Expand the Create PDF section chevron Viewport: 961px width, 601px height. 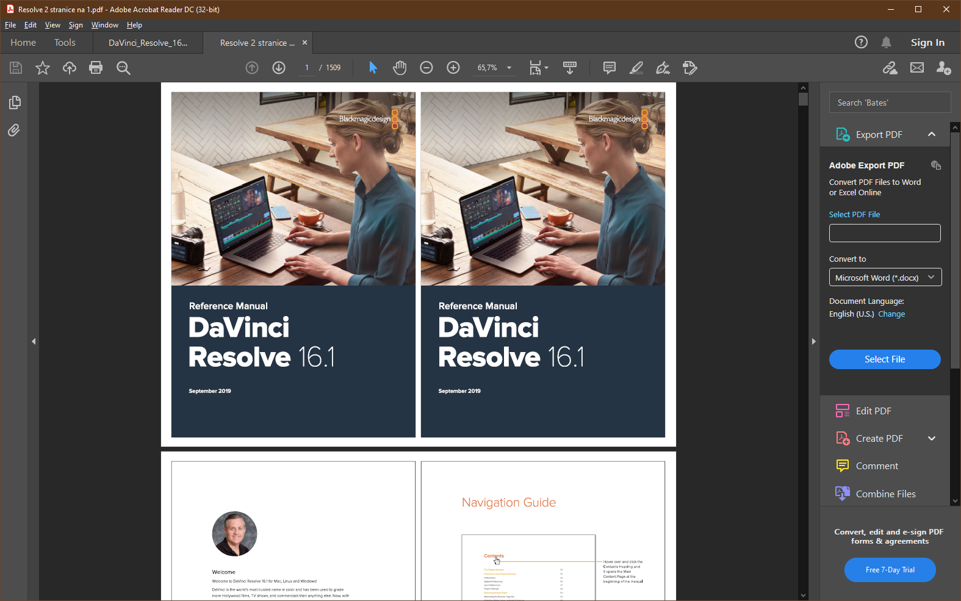pyautogui.click(x=932, y=438)
